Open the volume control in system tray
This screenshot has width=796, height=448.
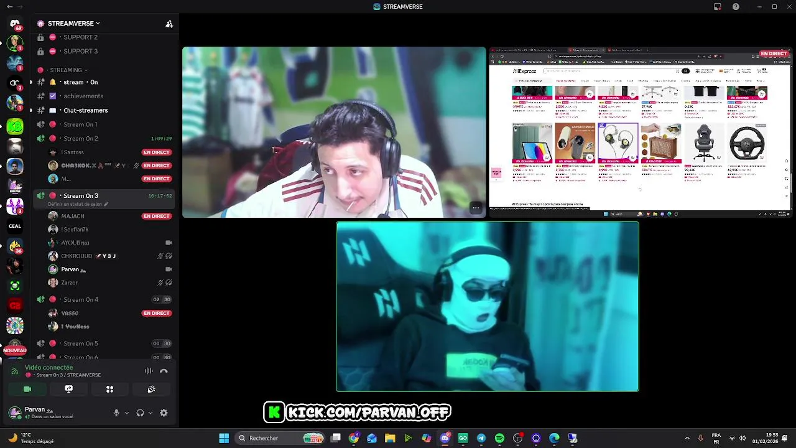pyautogui.click(x=743, y=438)
